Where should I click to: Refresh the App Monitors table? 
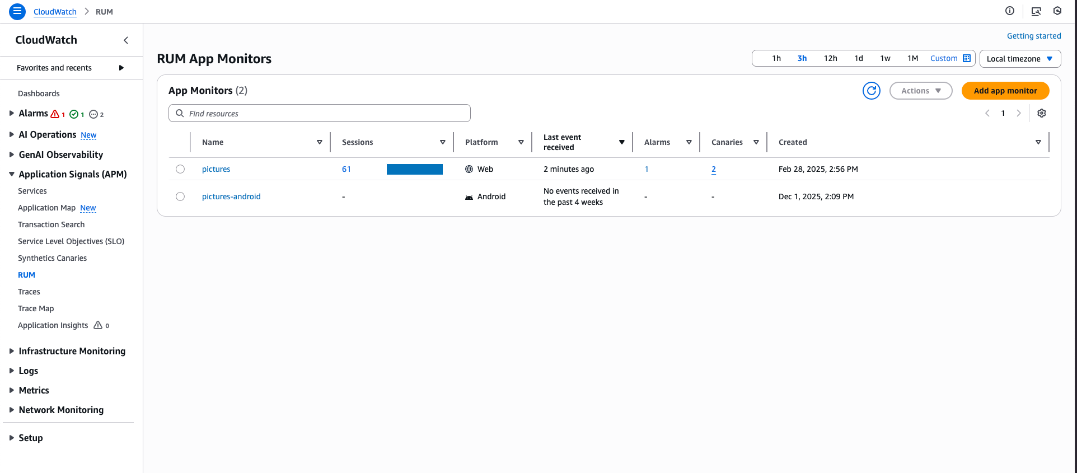[872, 91]
